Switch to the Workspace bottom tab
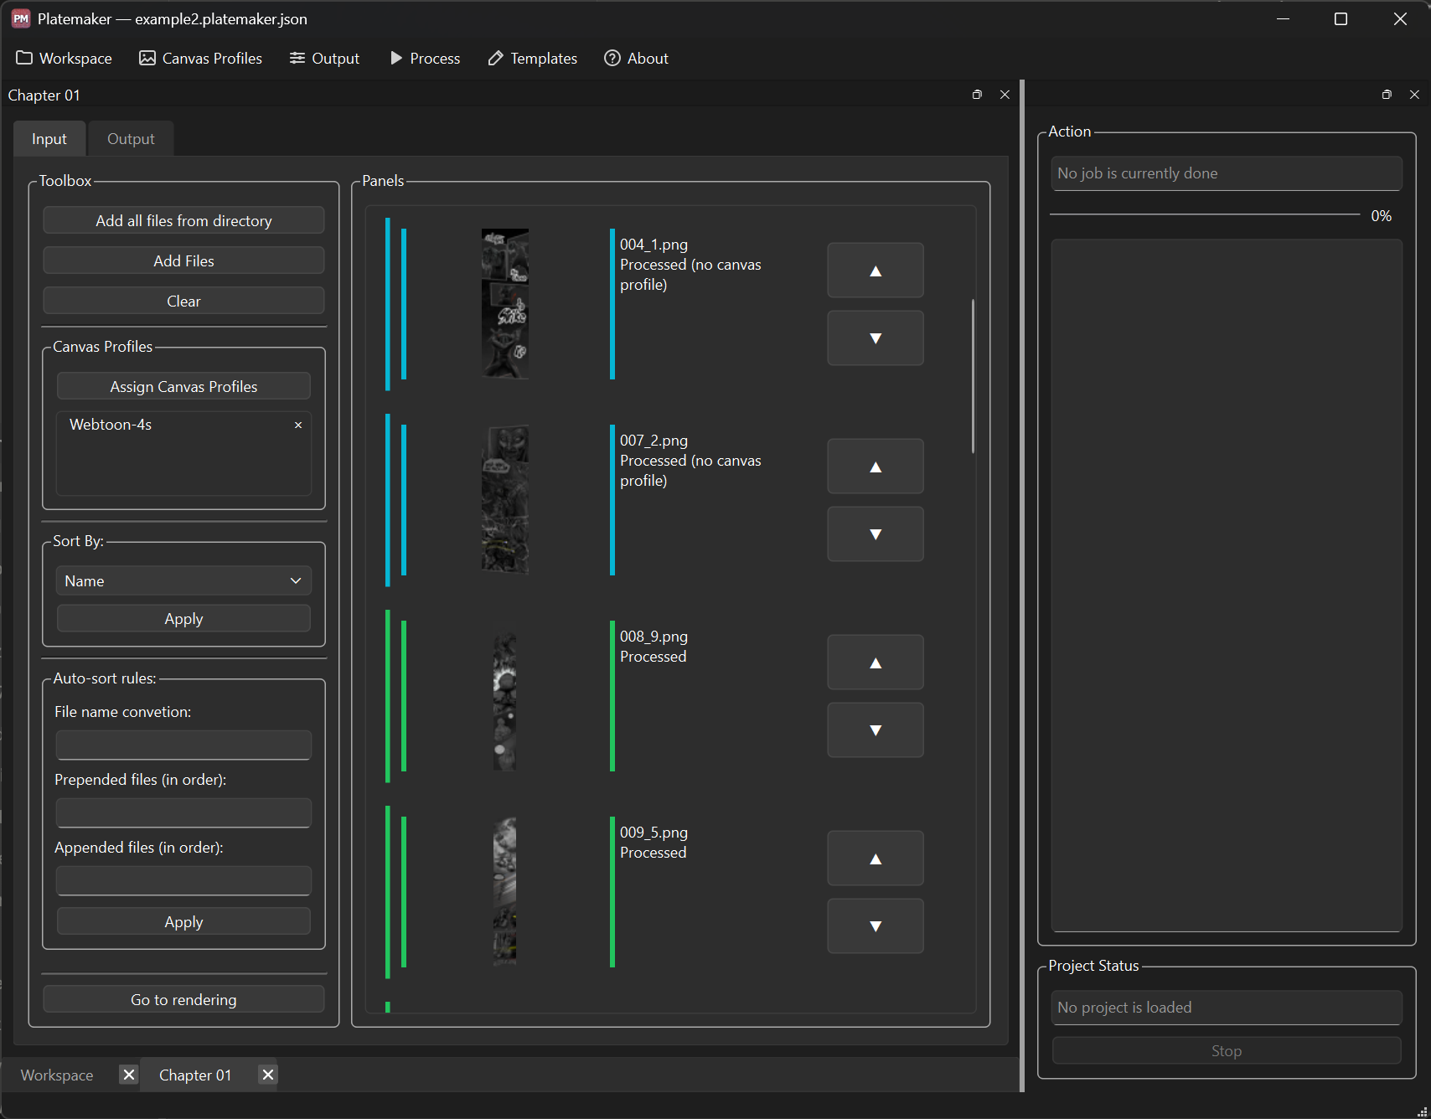1431x1119 pixels. (x=57, y=1075)
